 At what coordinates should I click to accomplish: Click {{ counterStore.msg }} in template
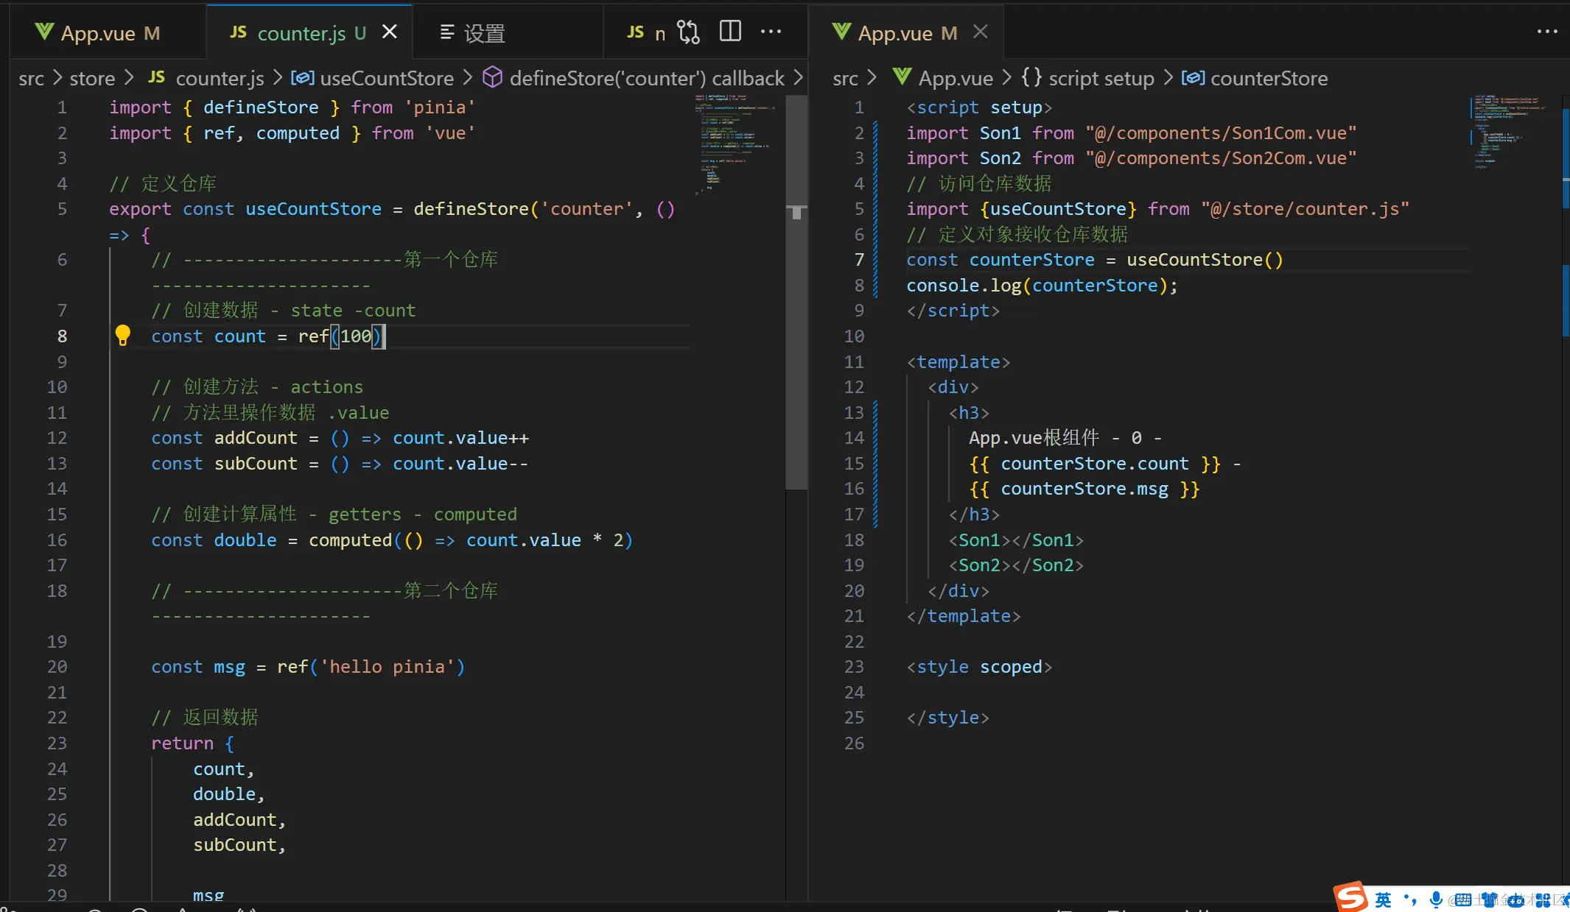pos(1084,488)
